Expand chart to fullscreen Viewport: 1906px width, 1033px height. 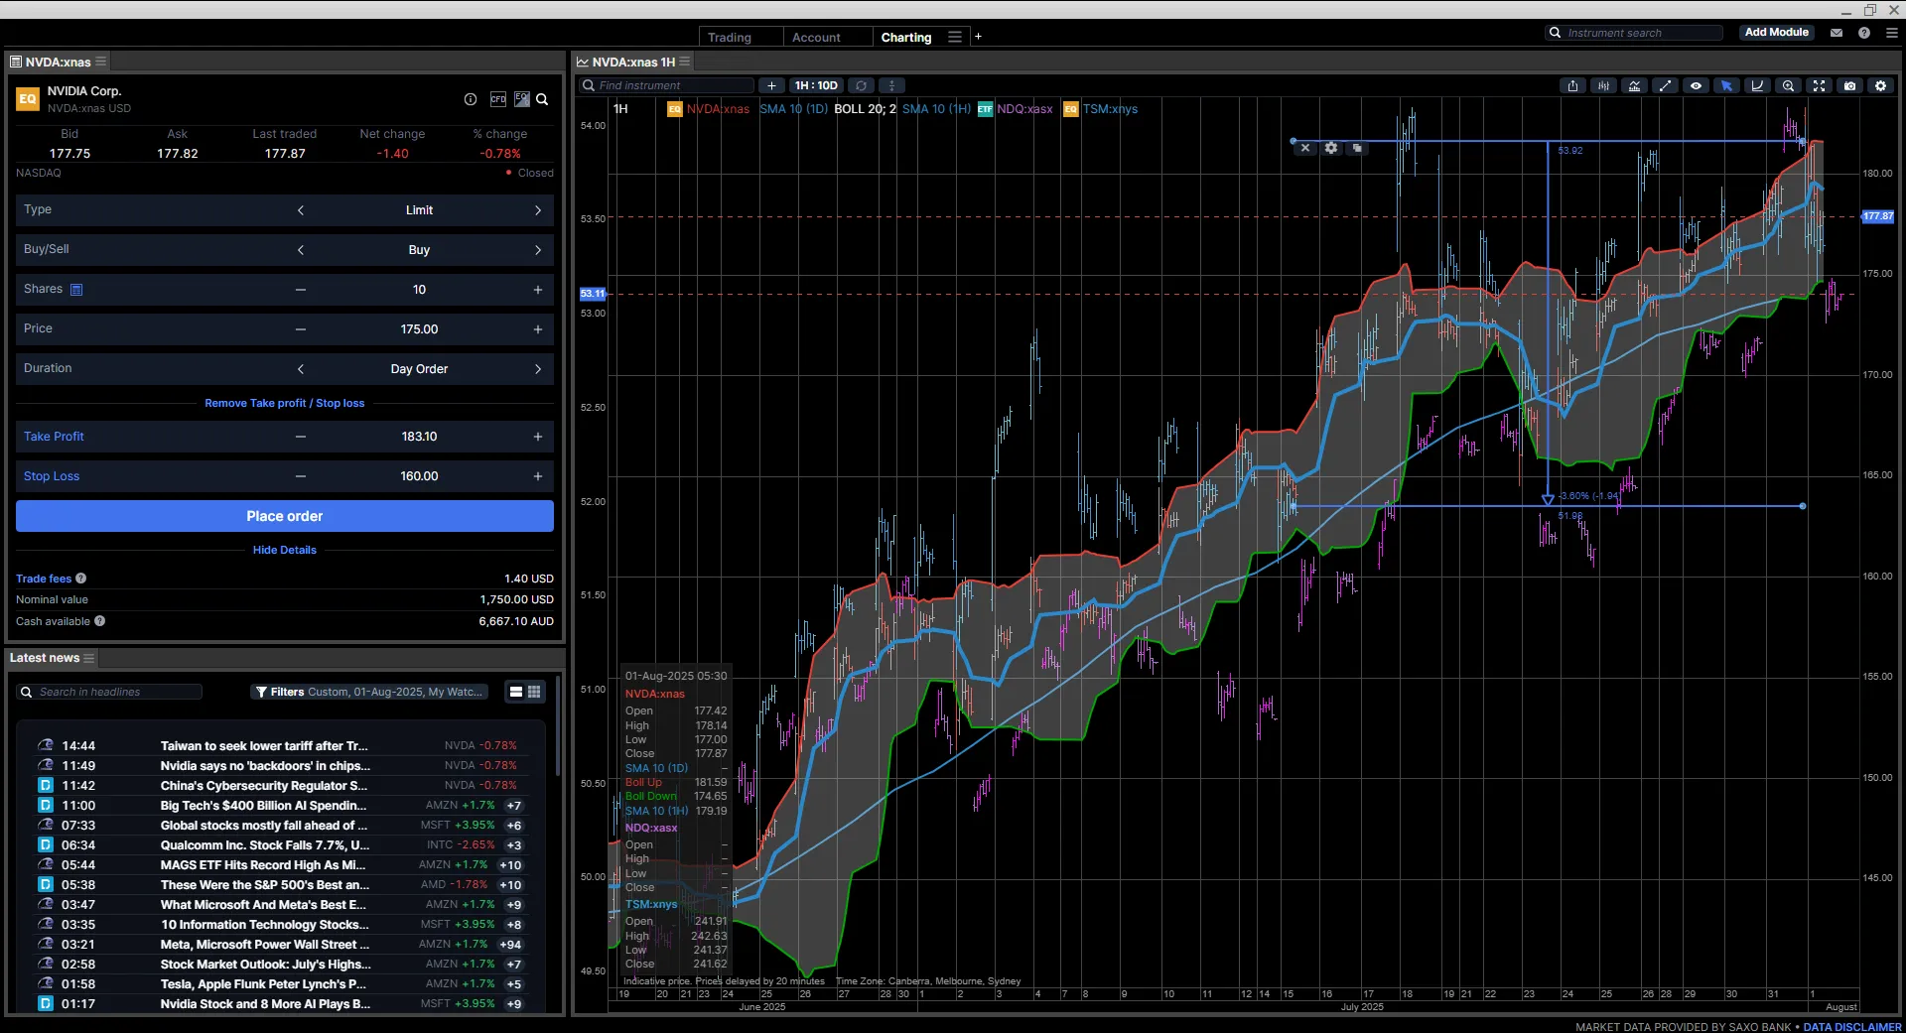point(1819,86)
